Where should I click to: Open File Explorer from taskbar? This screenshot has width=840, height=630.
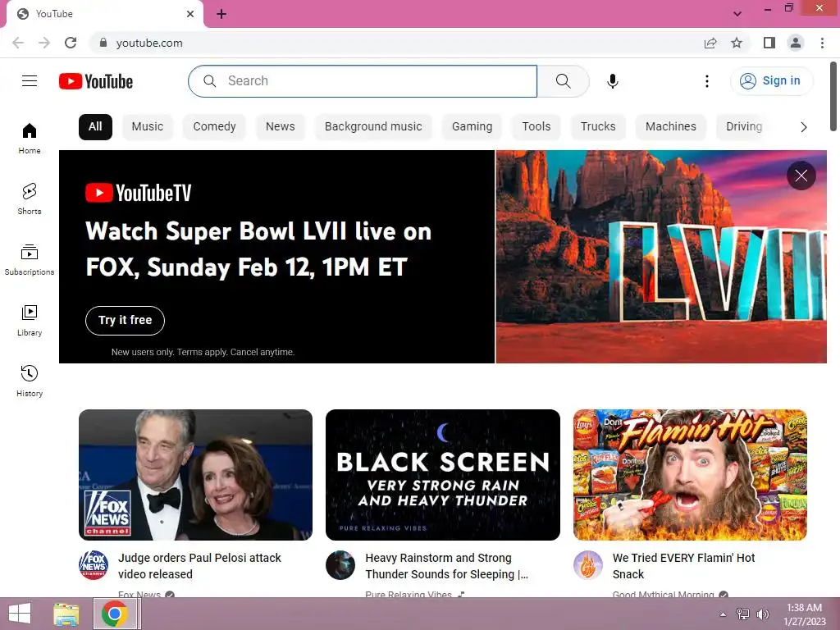click(x=66, y=614)
